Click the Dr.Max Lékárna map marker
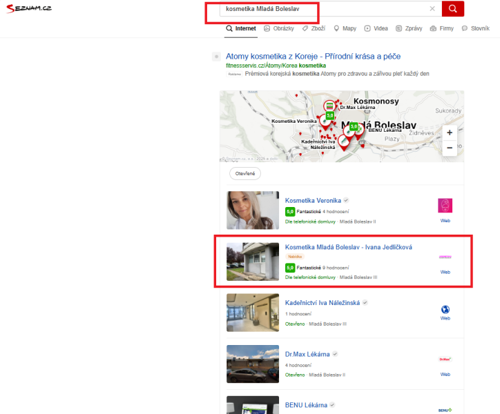Viewport: 500px width, 414px height. [329, 106]
